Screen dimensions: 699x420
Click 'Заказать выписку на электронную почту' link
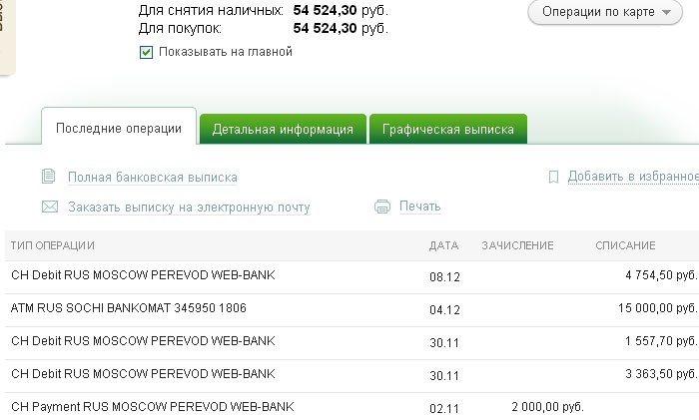189,208
